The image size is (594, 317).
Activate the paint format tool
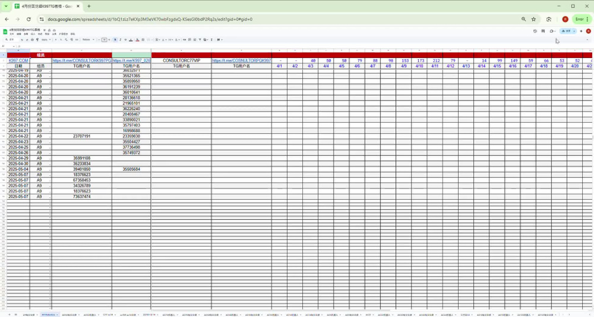(x=37, y=40)
